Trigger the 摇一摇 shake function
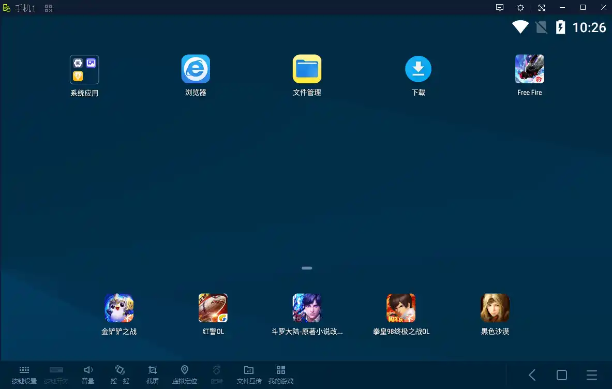 pos(120,373)
